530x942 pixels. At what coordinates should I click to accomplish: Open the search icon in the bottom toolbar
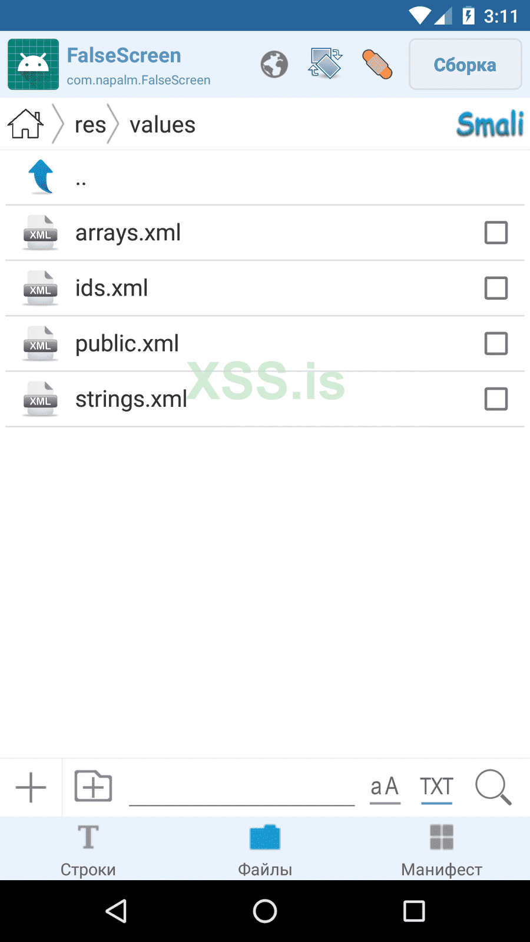(x=493, y=787)
